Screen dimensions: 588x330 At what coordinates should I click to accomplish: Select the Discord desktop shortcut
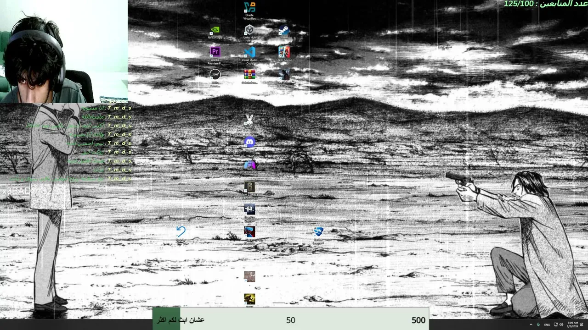coord(249,144)
